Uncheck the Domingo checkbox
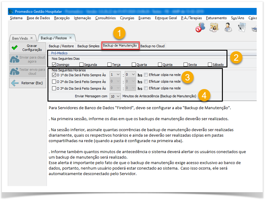Screen dimensions: 267x201 coord(54,65)
